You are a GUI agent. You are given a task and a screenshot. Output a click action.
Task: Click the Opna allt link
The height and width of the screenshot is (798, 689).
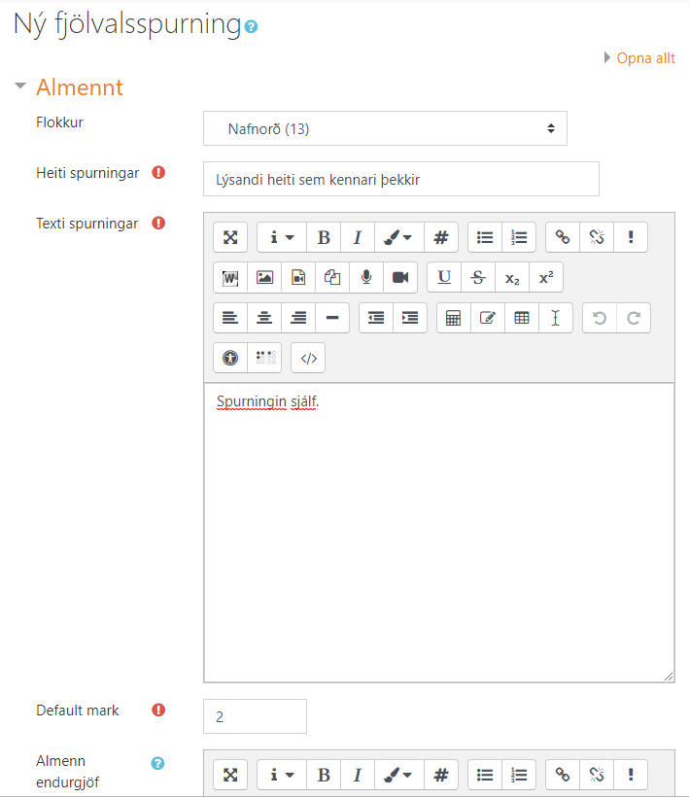click(x=645, y=58)
